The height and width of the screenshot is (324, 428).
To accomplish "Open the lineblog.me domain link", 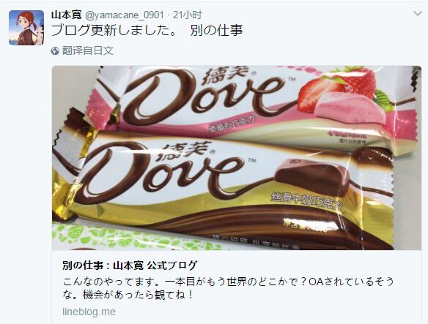I will 89,312.
